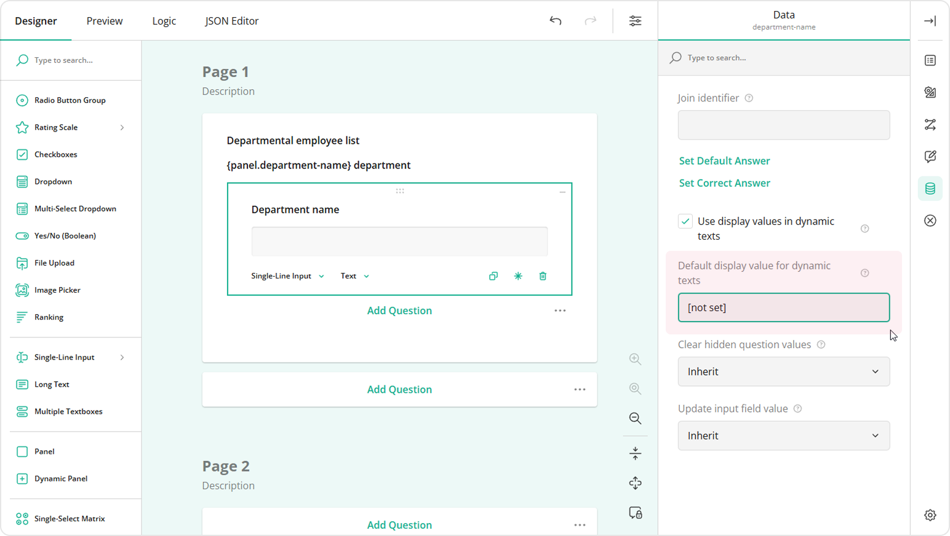Image resolution: width=950 pixels, height=536 pixels.
Task: Expand the Update input field value dropdown
Action: pyautogui.click(x=783, y=435)
